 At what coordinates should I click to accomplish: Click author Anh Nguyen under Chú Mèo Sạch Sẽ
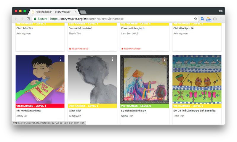point(180,33)
